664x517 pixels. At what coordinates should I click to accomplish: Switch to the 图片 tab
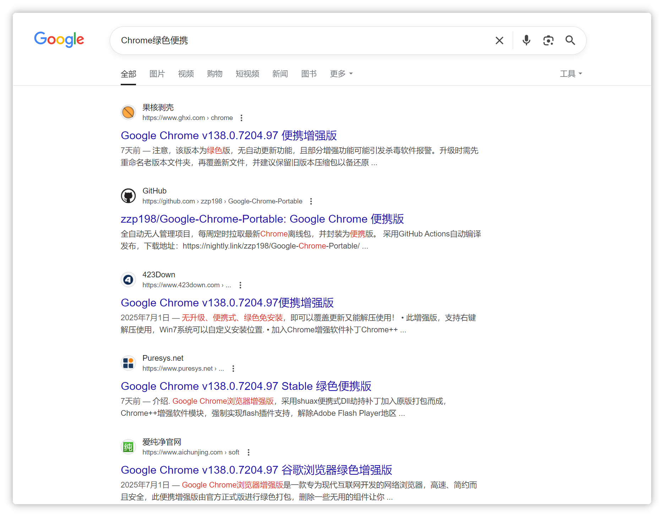pos(157,74)
